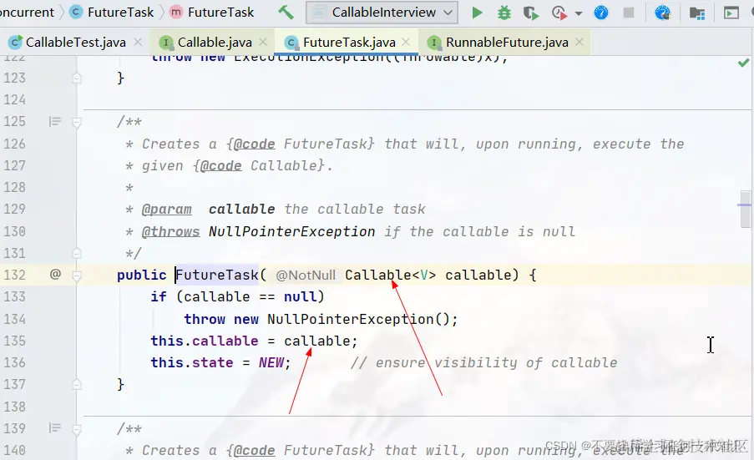The width and height of the screenshot is (754, 460).
Task: Click the 'ncurrent' package breadcrumb
Action: [27, 12]
